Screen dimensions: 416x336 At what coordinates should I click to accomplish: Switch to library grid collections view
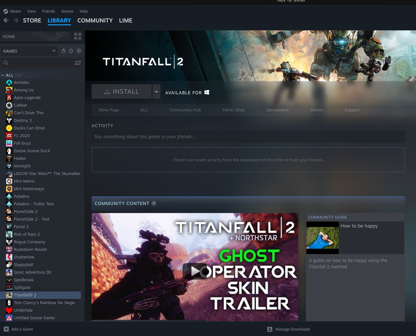(x=78, y=36)
